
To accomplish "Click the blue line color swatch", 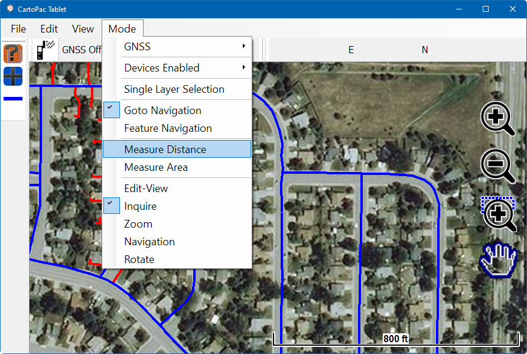I will click(x=13, y=99).
